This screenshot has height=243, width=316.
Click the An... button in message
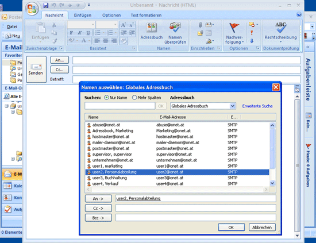pyautogui.click(x=59, y=60)
